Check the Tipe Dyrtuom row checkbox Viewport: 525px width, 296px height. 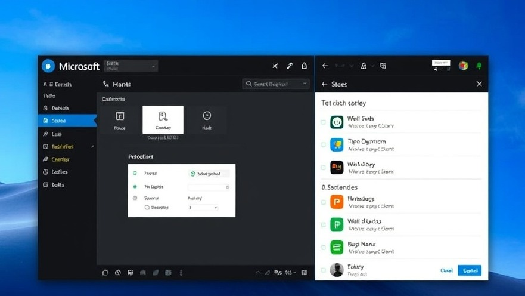324,145
